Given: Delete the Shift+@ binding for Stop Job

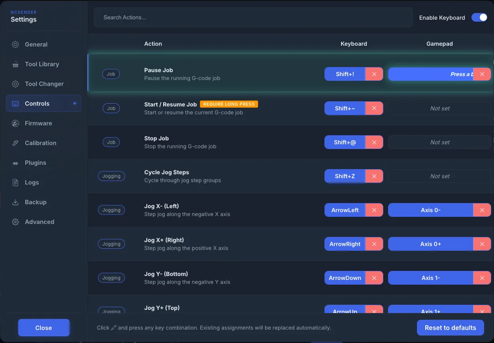Looking at the screenshot, I should 374,142.
